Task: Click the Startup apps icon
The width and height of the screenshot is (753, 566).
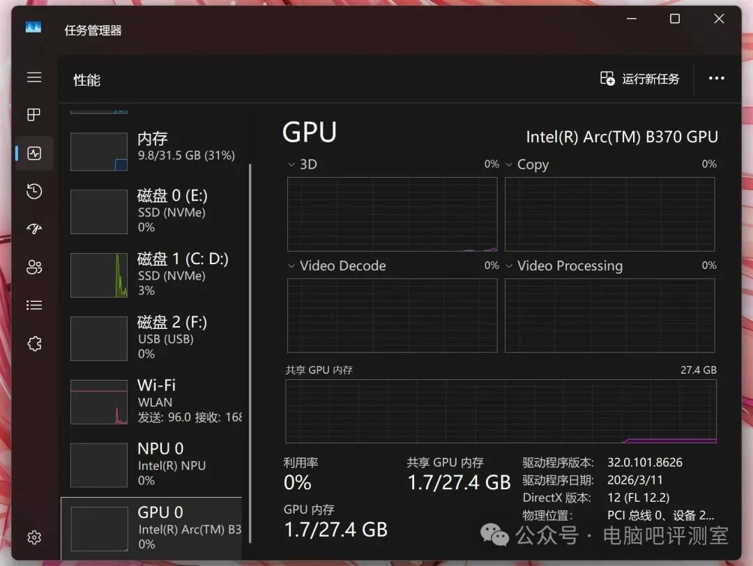Action: pos(33,229)
